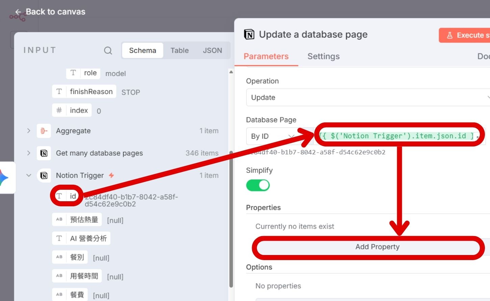Click the Notion icon beside Notion Trigger

tap(44, 176)
